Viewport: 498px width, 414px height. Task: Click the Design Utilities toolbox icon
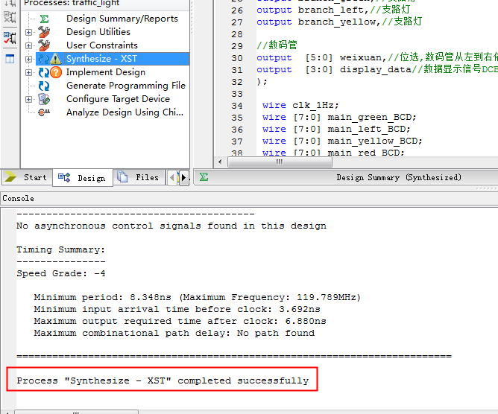(44, 32)
